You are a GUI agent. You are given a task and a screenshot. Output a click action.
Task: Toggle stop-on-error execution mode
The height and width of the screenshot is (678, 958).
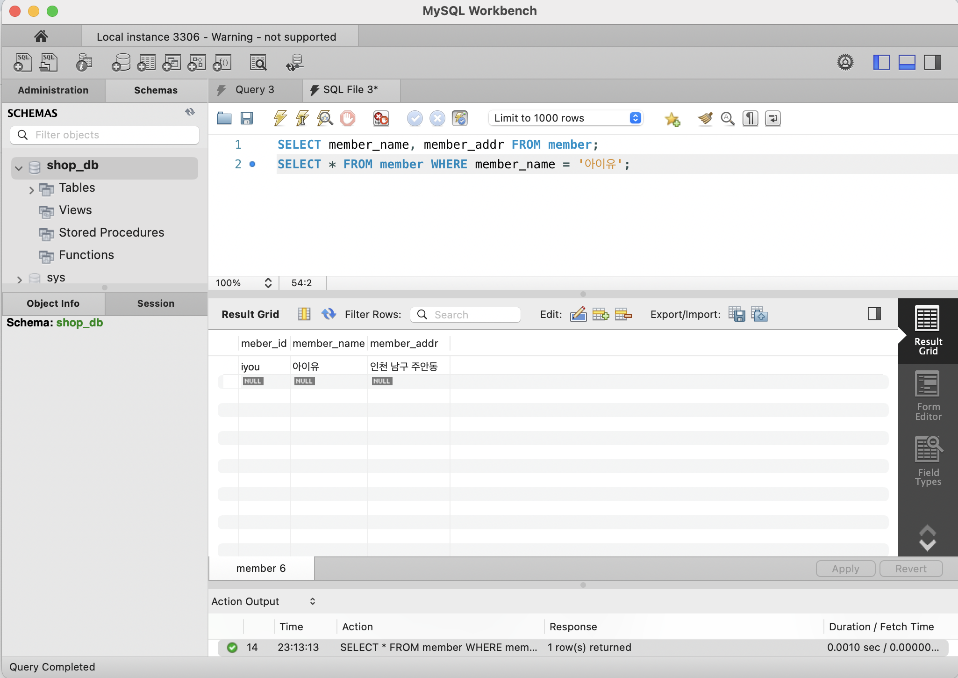coord(381,118)
